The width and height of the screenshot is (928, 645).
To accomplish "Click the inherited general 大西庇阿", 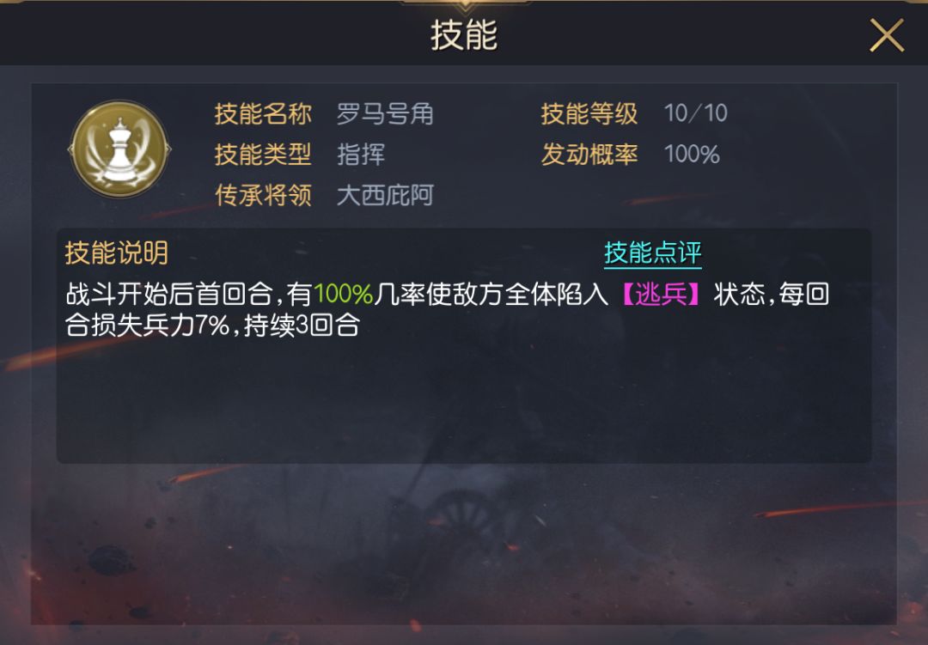I will (x=385, y=195).
